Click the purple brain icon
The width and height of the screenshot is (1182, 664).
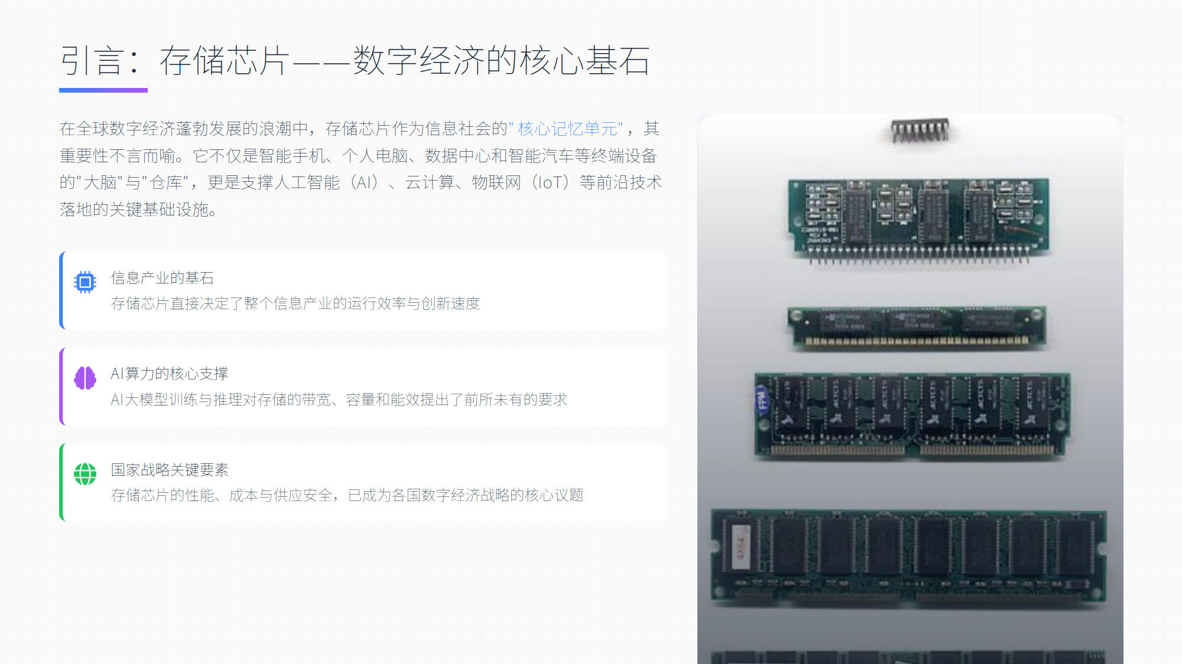click(x=85, y=378)
